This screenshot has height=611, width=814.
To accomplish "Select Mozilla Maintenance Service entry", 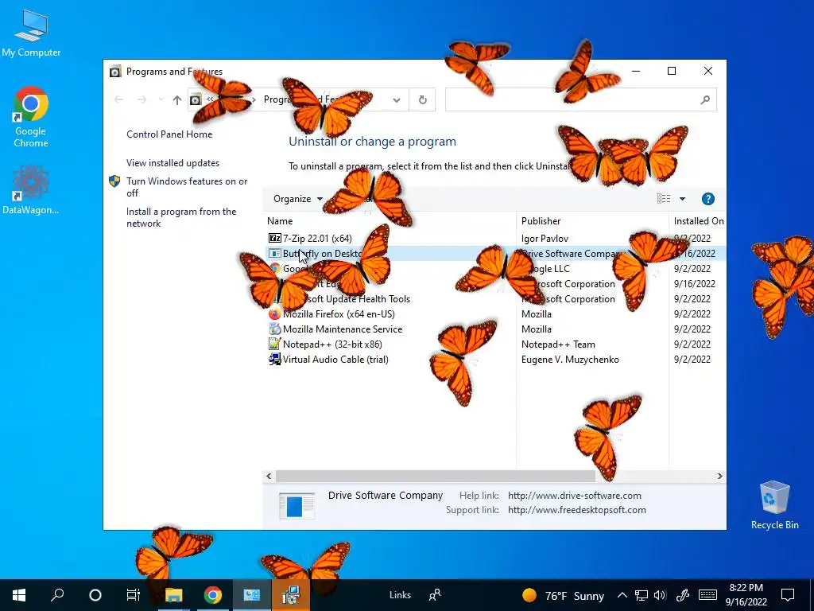I will tap(342, 329).
